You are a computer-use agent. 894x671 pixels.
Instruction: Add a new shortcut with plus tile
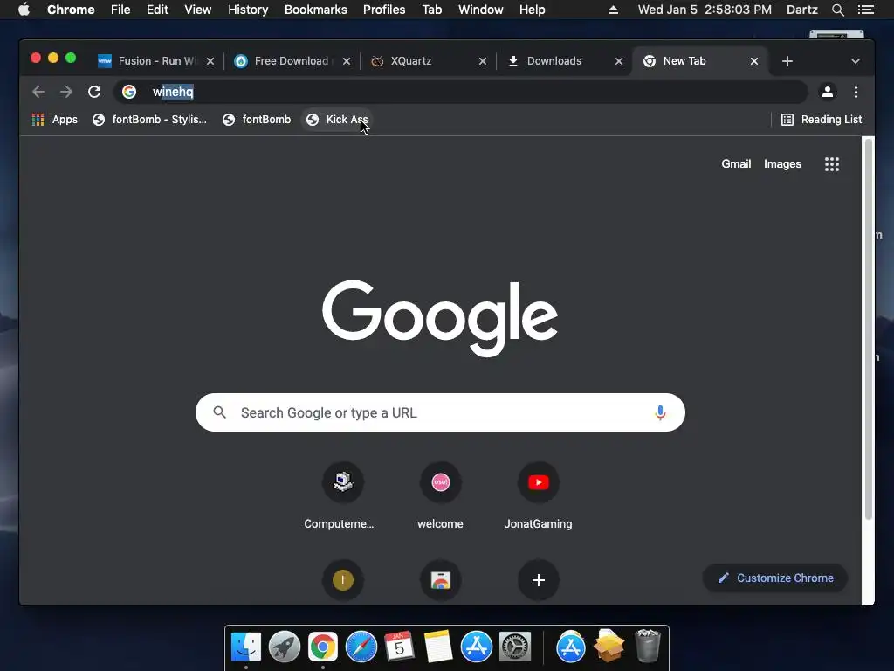pos(538,580)
